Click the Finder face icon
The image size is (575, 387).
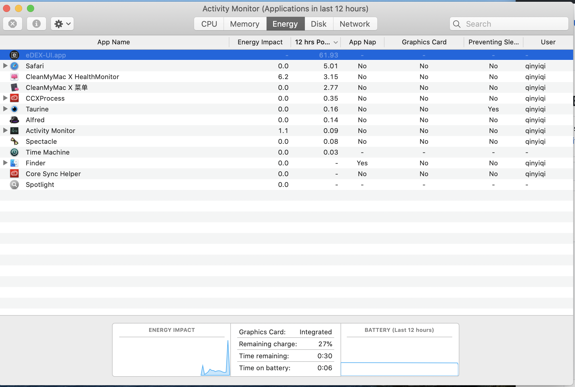(x=14, y=163)
